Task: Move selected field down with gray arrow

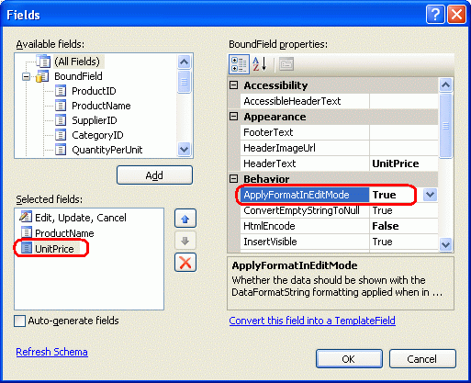Action: coord(185,241)
